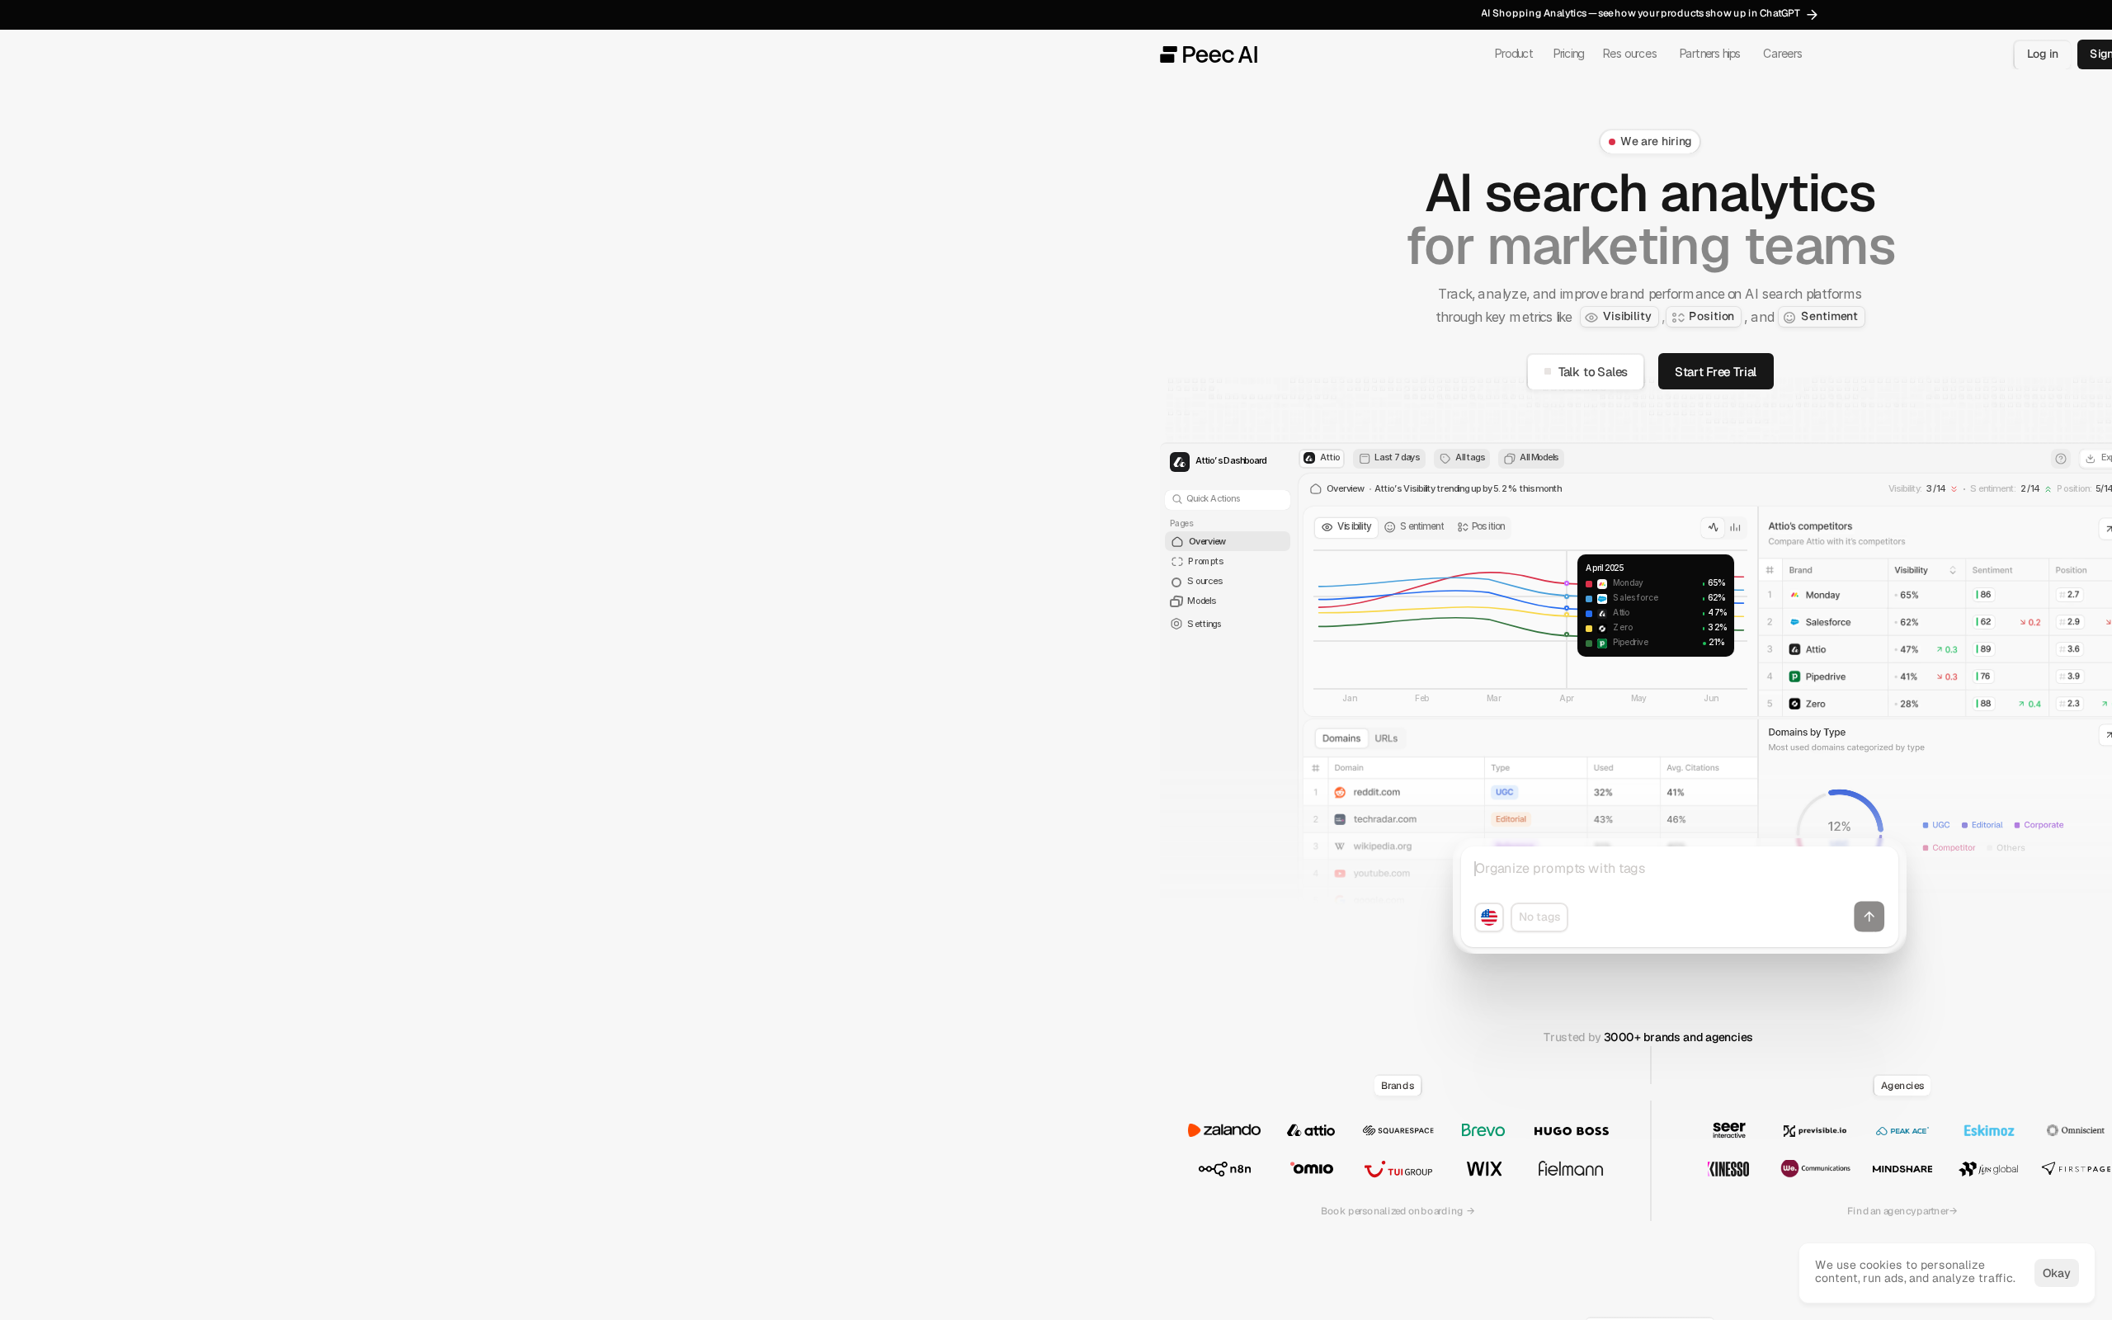Image resolution: width=2112 pixels, height=1320 pixels.
Task: Click the arrow in the top announcement banner
Action: coord(1812,14)
